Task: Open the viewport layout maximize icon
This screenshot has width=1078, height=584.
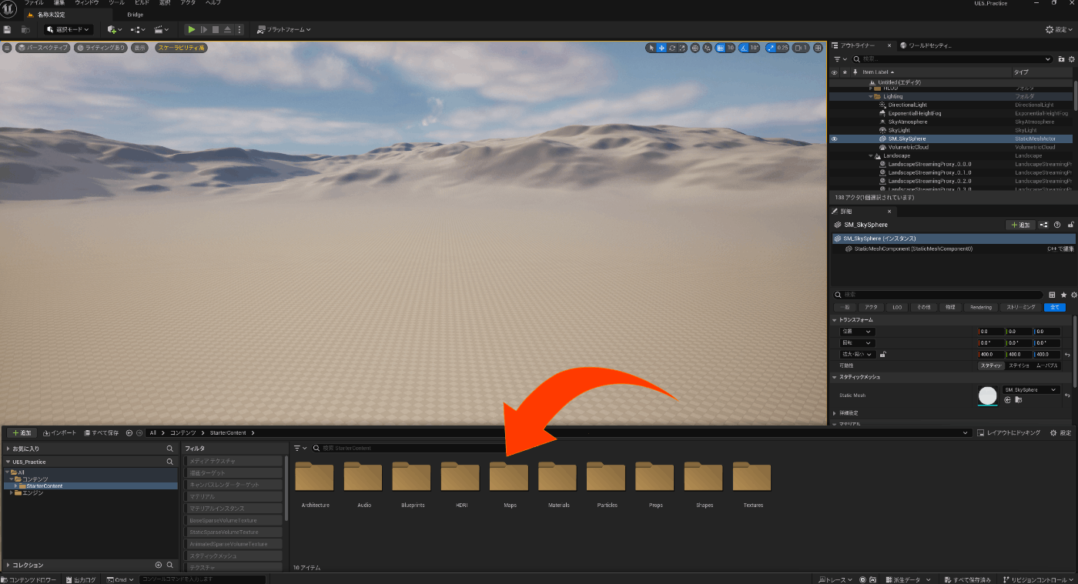Action: pos(818,48)
